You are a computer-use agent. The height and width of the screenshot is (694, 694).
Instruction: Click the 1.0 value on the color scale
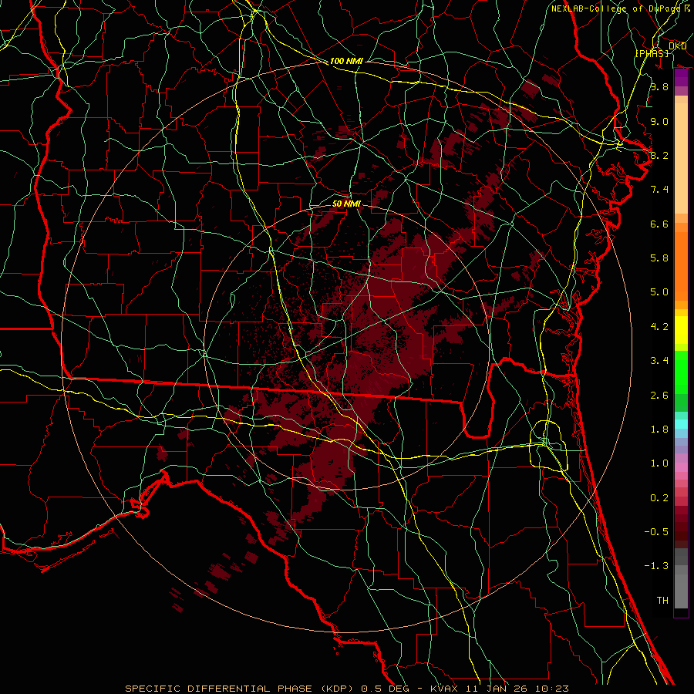(x=659, y=463)
